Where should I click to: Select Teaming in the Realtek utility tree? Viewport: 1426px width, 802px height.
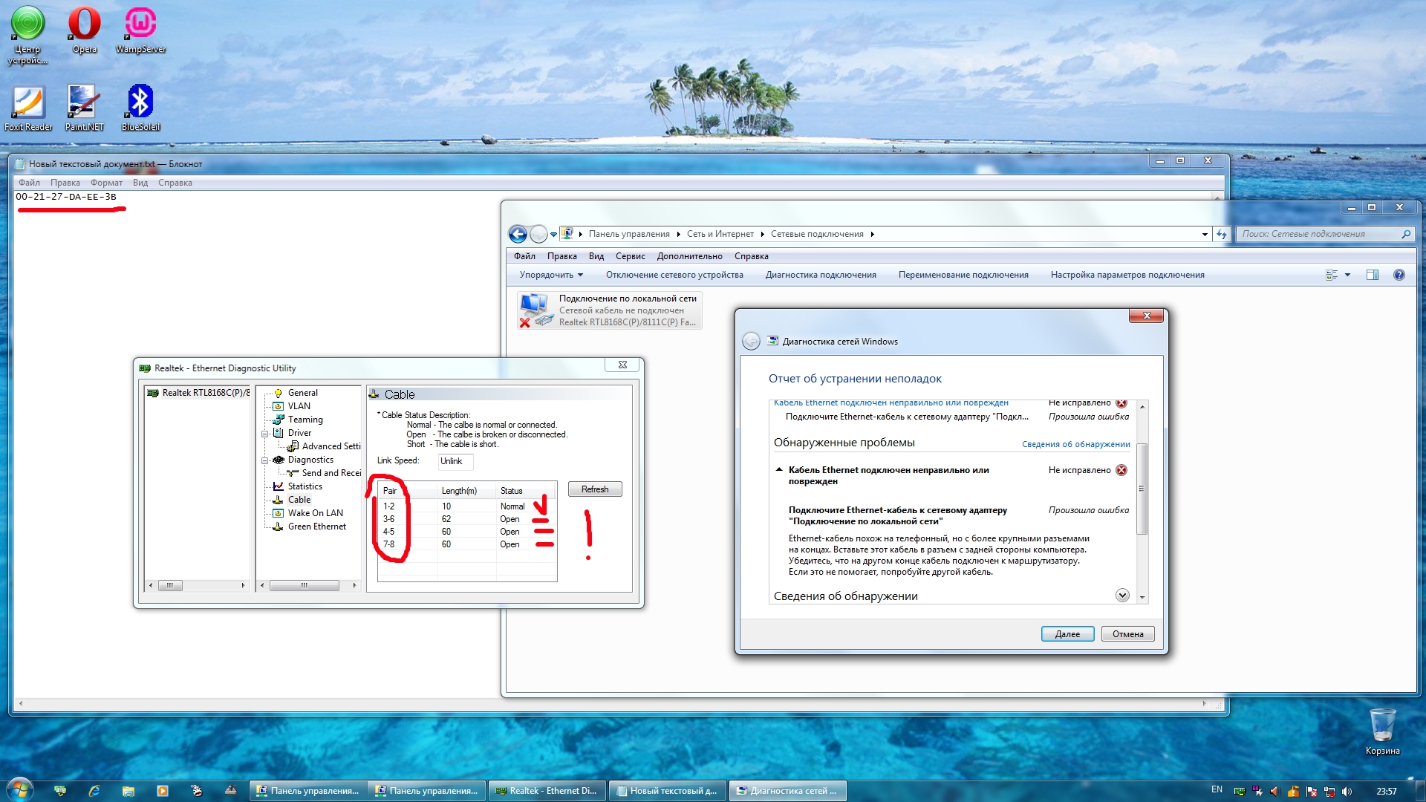click(305, 420)
